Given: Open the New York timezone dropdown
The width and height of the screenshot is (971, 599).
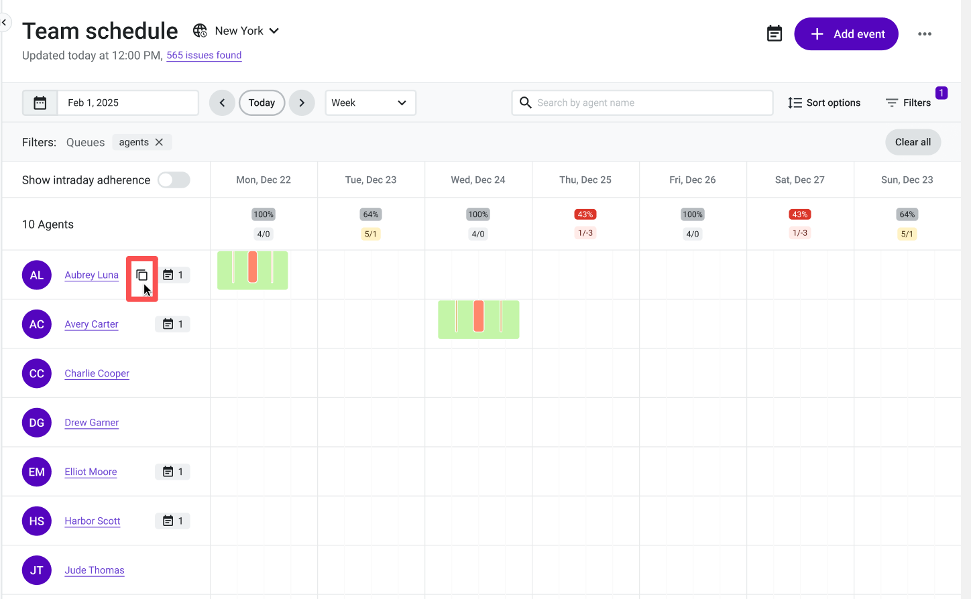Looking at the screenshot, I should pyautogui.click(x=236, y=31).
